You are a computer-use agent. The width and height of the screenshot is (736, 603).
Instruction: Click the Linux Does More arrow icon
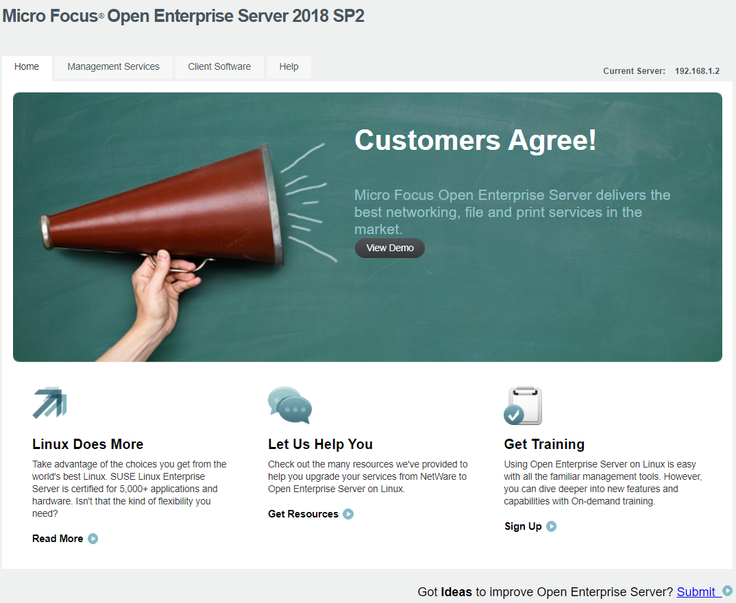50,402
